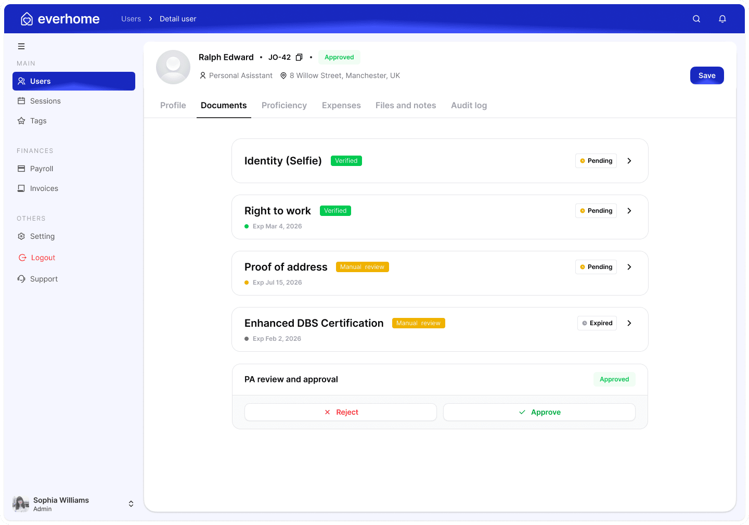View the Audit log tab
Viewport: 749px width, 525px height.
469,105
